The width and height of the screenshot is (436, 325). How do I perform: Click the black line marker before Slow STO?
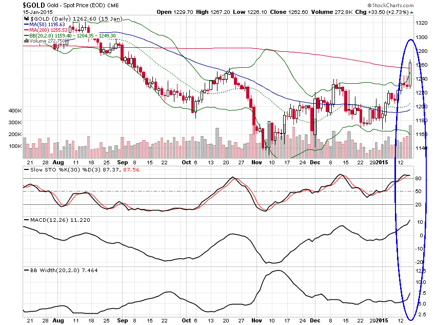point(26,170)
